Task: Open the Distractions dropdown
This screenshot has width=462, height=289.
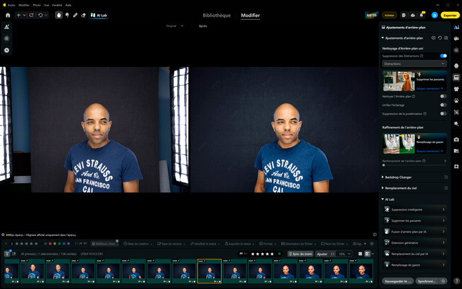Action: pos(414,64)
